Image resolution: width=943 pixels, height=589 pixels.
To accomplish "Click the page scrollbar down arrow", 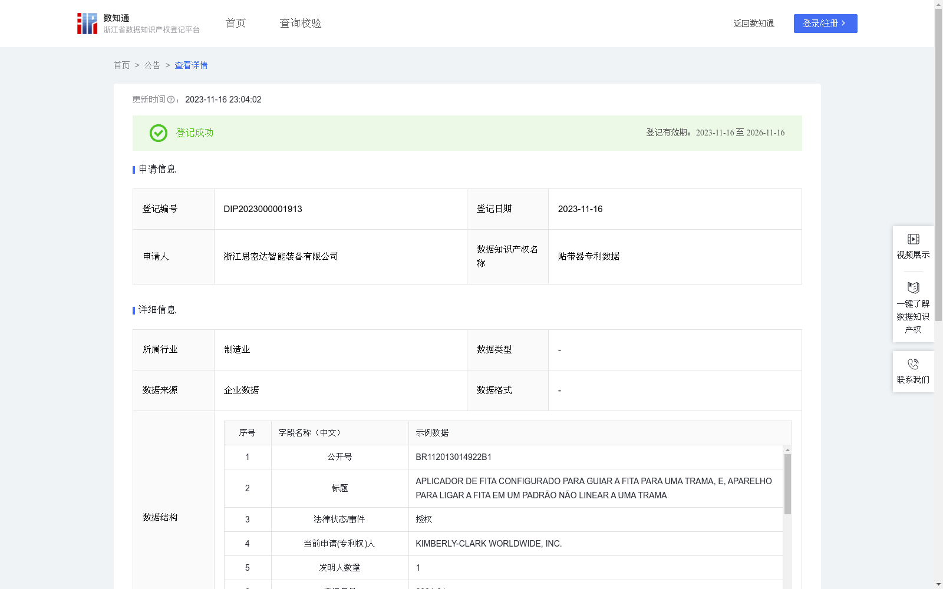I will coord(938,584).
